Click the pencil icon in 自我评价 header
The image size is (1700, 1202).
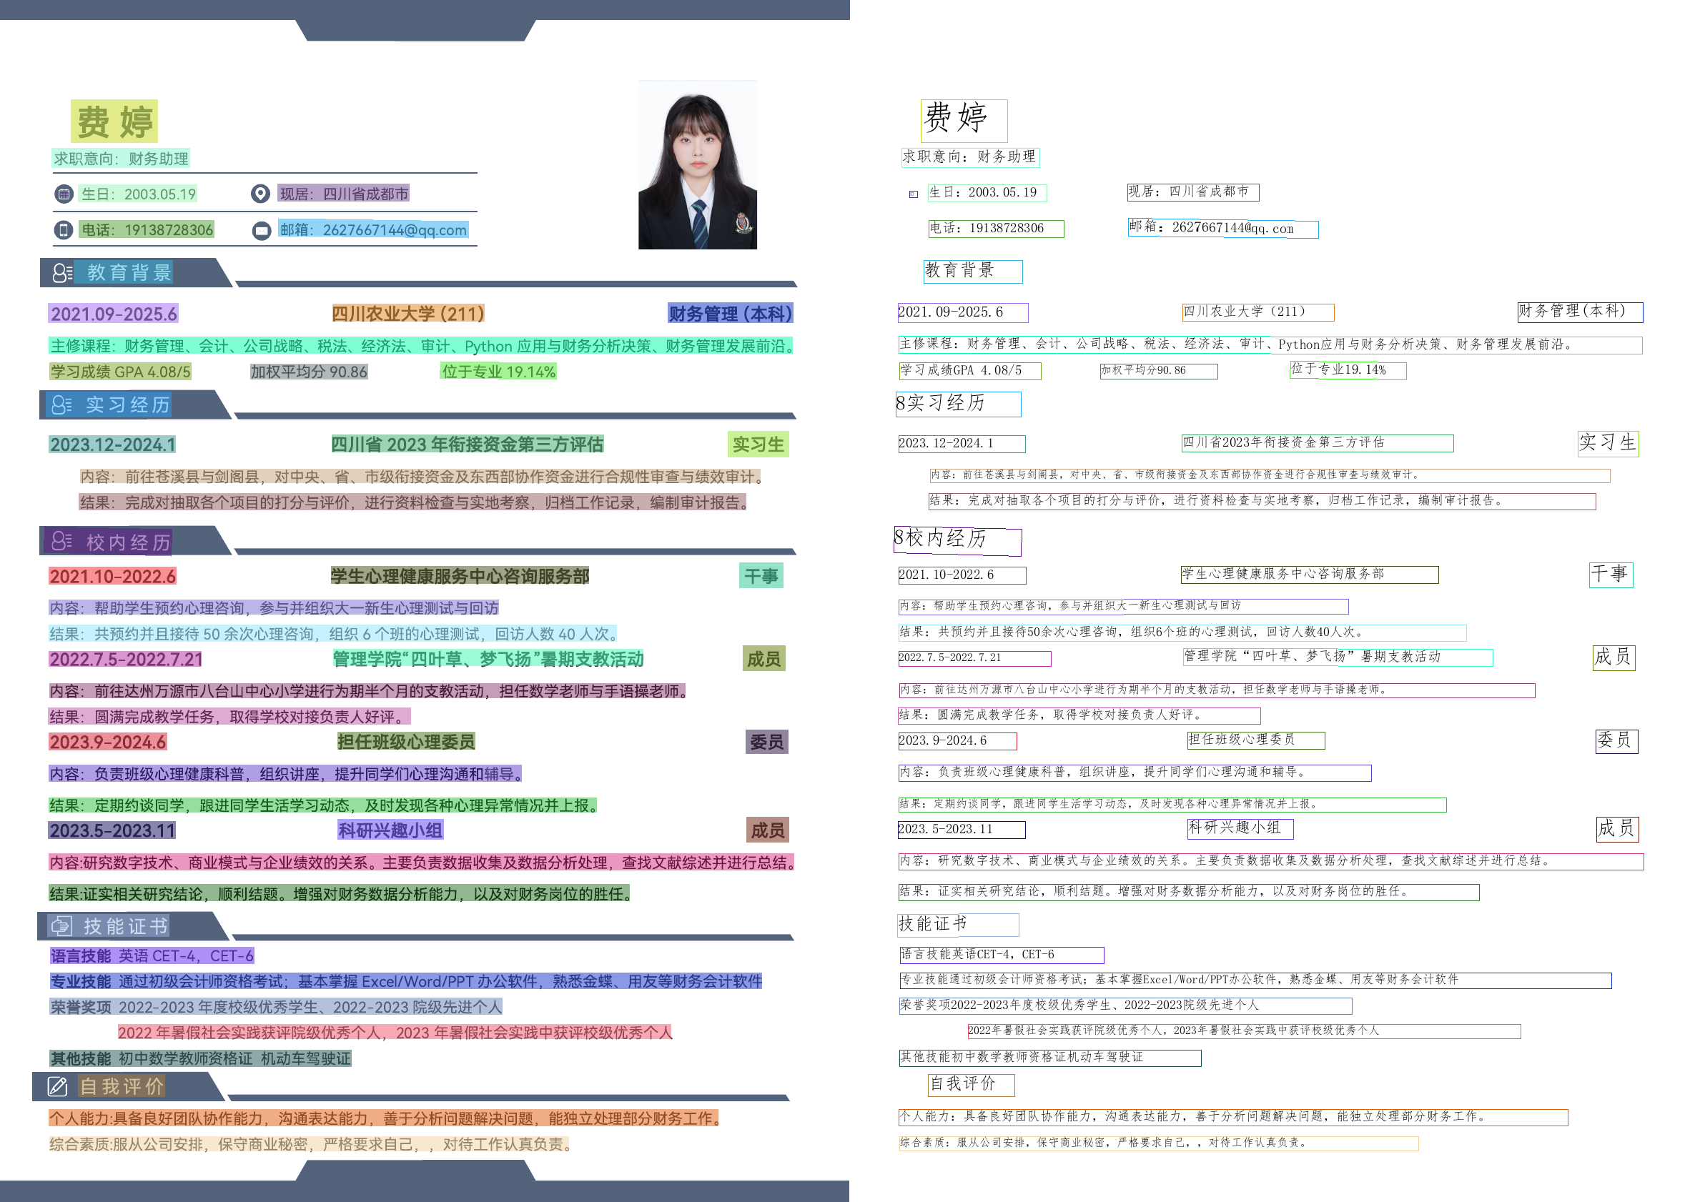(x=58, y=1086)
